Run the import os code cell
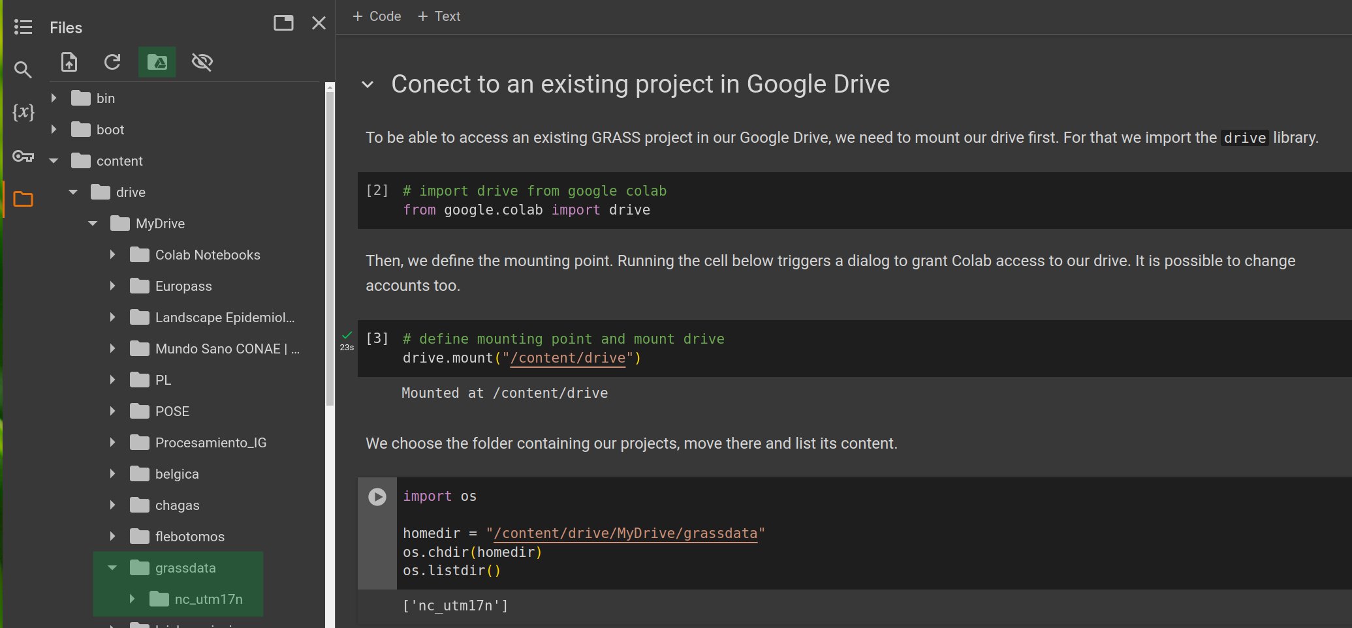Viewport: 1352px width, 628px height. tap(377, 496)
